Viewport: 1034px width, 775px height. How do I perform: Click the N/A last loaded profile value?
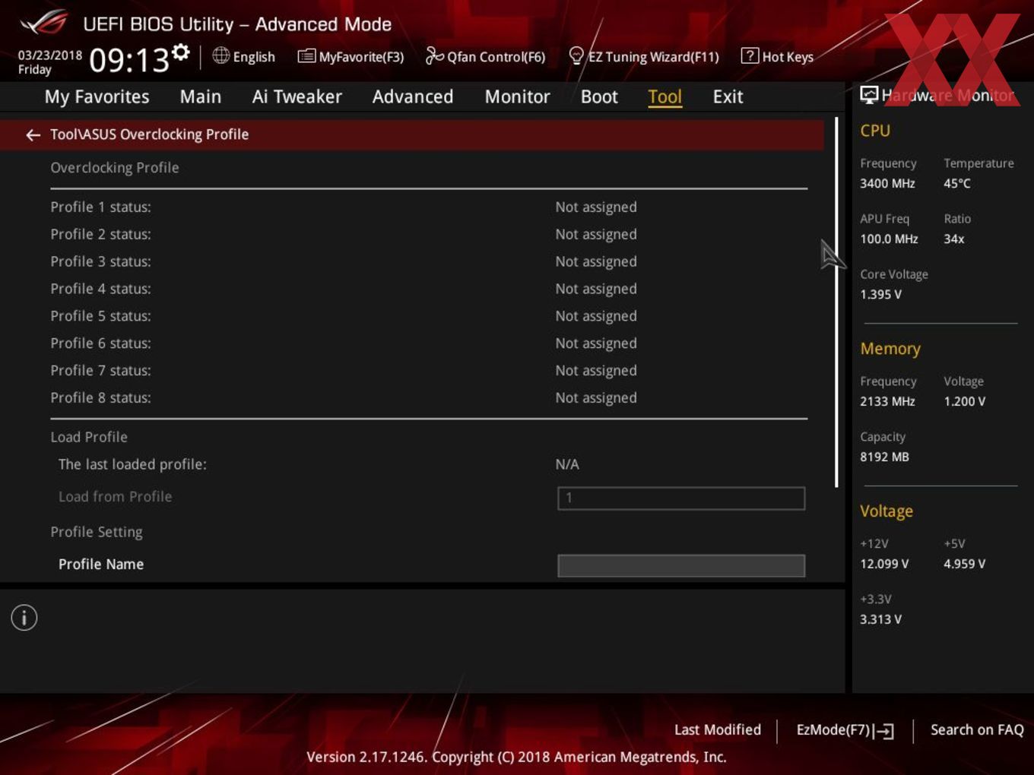coord(567,464)
